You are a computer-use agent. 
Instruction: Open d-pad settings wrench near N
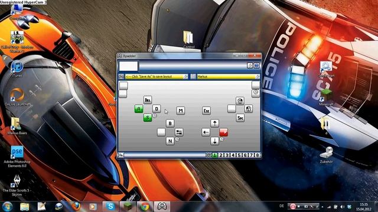[177, 139]
